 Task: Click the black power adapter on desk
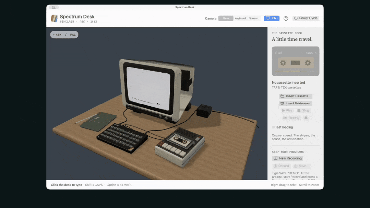pos(204,111)
